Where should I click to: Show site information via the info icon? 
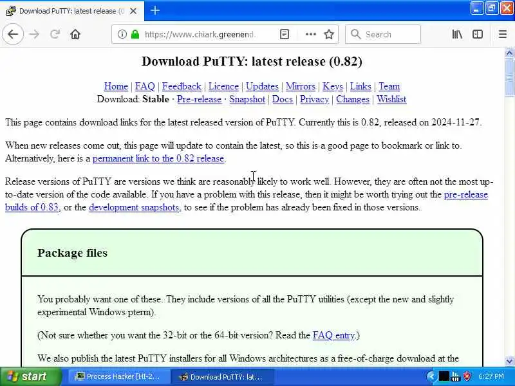(122, 34)
